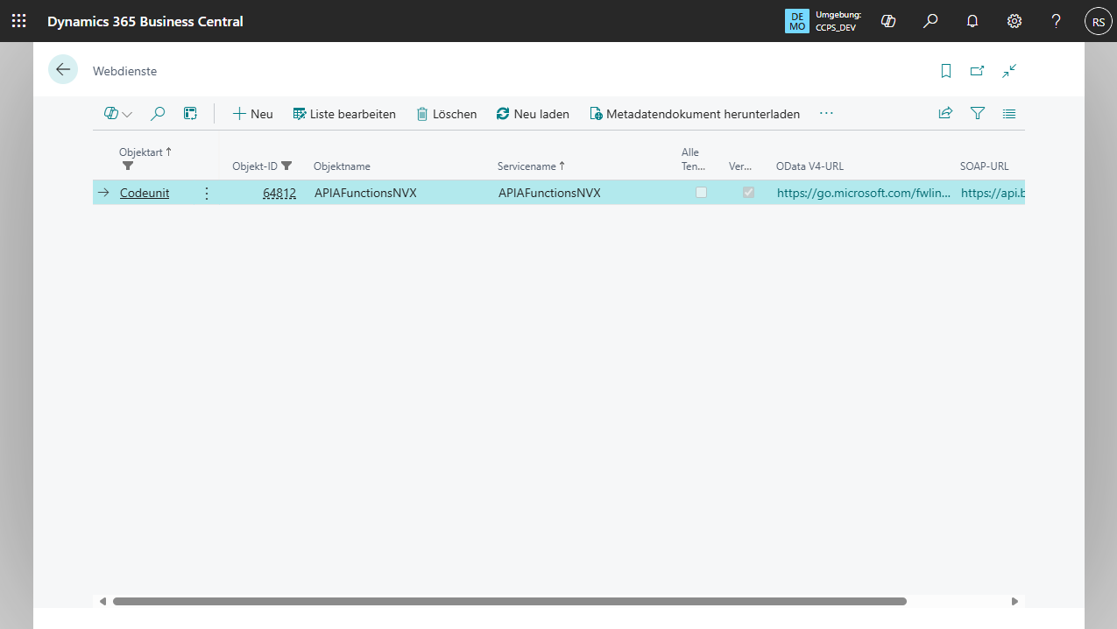Click the share icon in the list toolbar

945,114
